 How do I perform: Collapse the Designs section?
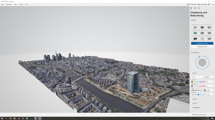tap(212, 20)
